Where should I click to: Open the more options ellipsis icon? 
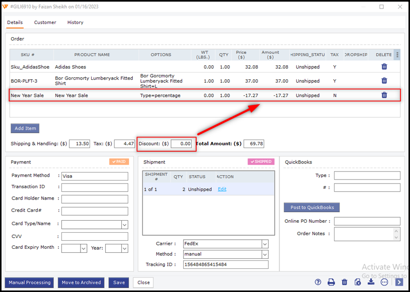coord(384,282)
